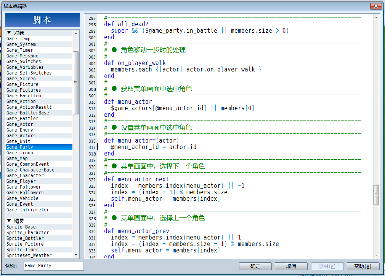
Task: Click code editor scroll-down arrow
Action: coord(376,255)
